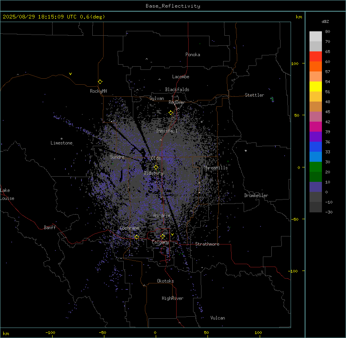The image size is (346, 338).
Task: Click the 100 tick on the right axis
Action: pyautogui.click(x=295, y=63)
